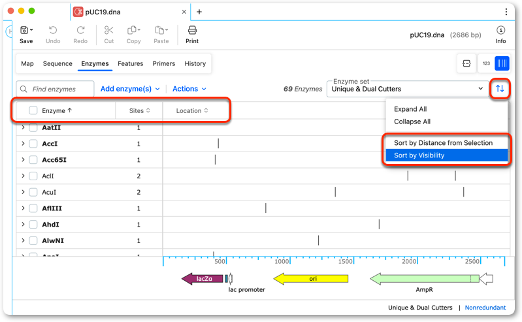The width and height of the screenshot is (522, 322).
Task: Expand the AccI row
Action: coord(23,144)
